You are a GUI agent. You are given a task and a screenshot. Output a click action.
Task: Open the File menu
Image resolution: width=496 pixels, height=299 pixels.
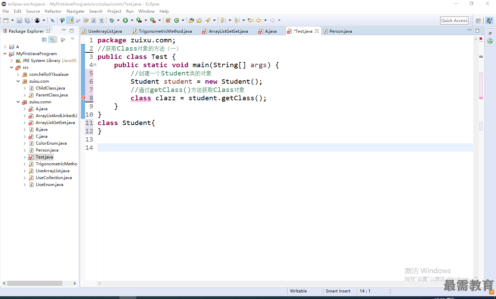point(6,11)
